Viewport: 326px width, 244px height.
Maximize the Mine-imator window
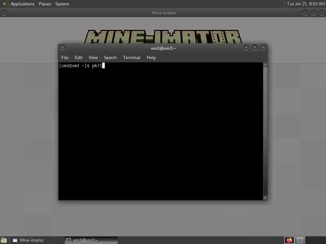pyautogui.click(x=314, y=13)
